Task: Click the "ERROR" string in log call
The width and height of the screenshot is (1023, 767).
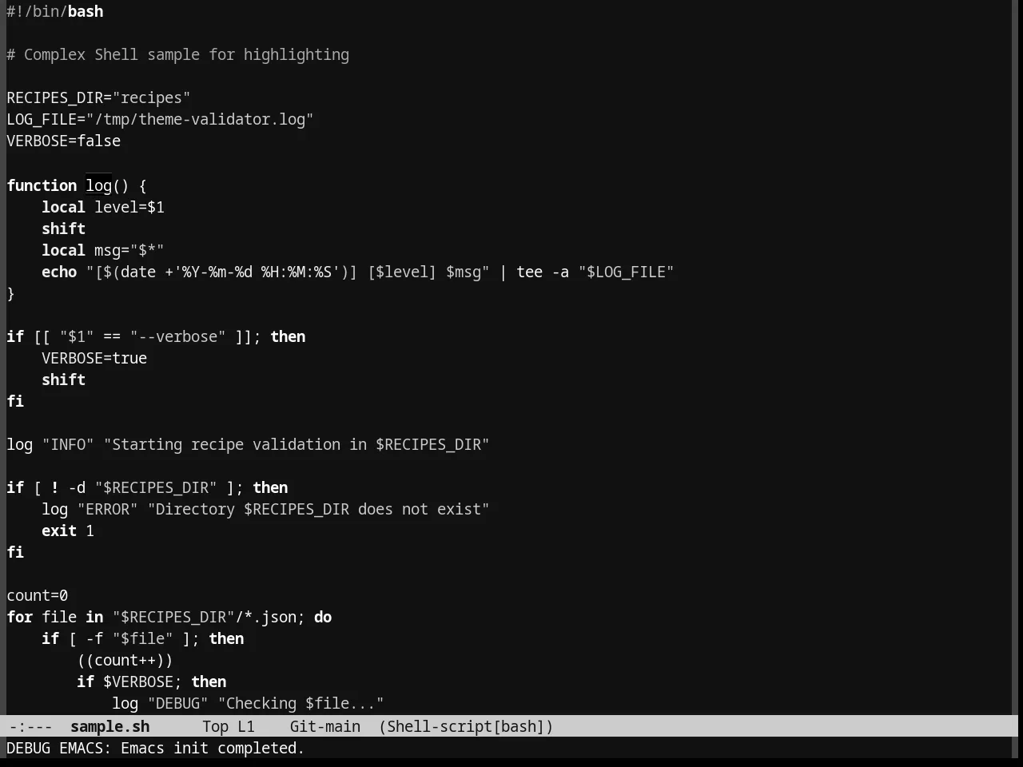Action: [107, 509]
